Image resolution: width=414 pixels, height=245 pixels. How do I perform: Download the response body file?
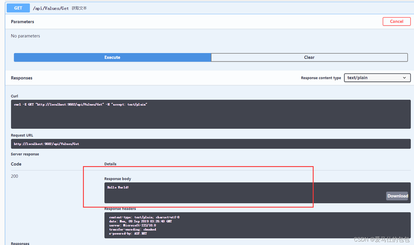point(397,196)
